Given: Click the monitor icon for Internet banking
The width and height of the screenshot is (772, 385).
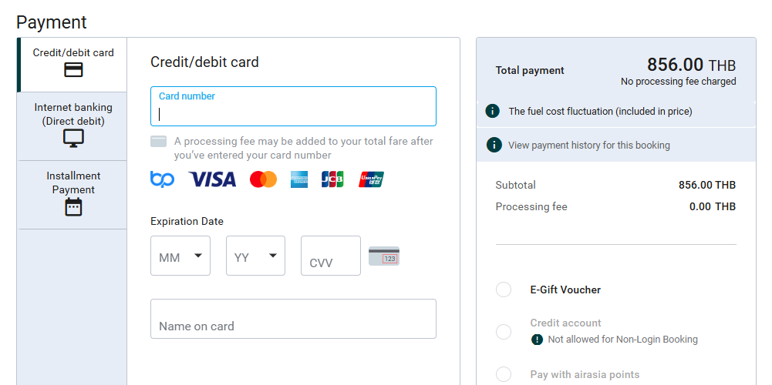Looking at the screenshot, I should (73, 138).
